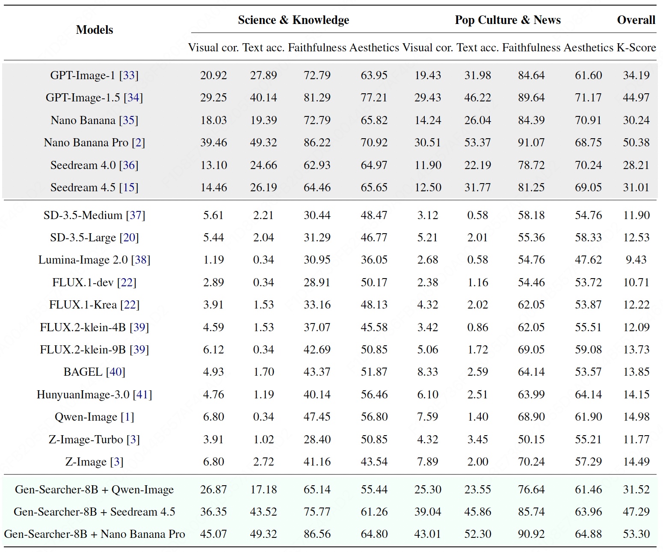
Task: Click the "Overall" header
Action: click(x=636, y=20)
